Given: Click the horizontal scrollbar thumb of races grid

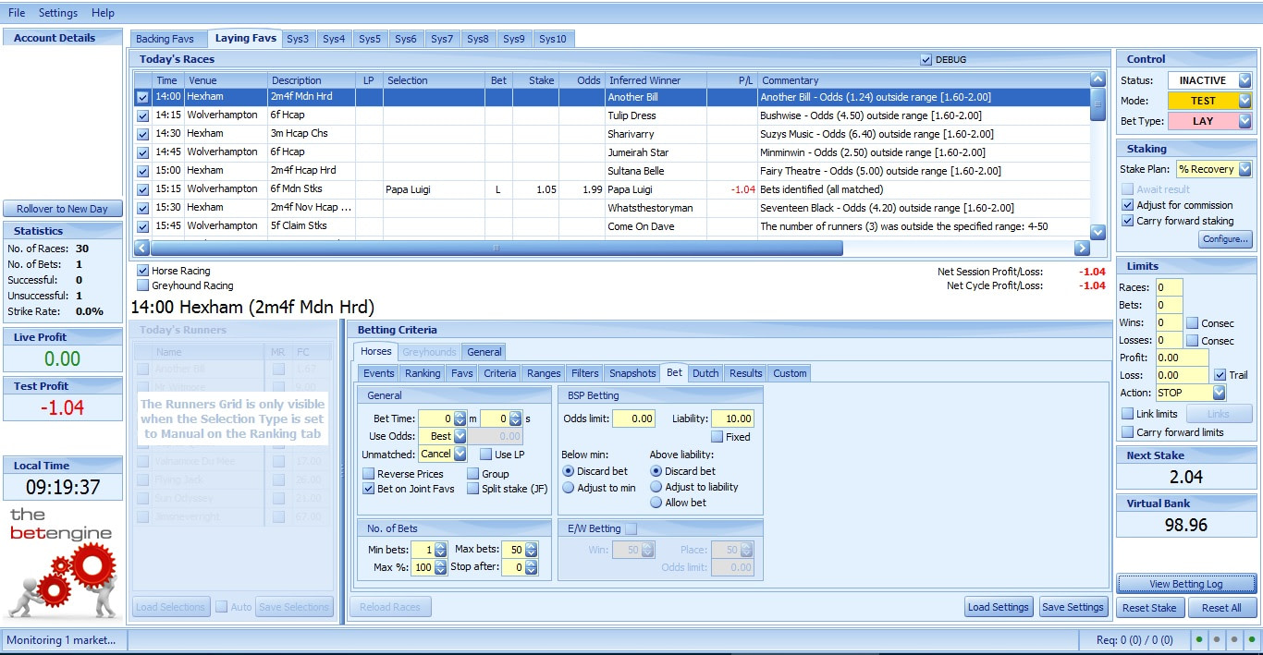Looking at the screenshot, I should 497,249.
